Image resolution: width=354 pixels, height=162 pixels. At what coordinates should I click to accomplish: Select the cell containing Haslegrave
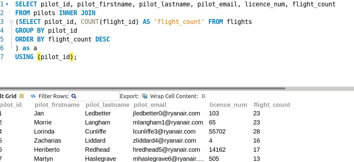(101, 159)
